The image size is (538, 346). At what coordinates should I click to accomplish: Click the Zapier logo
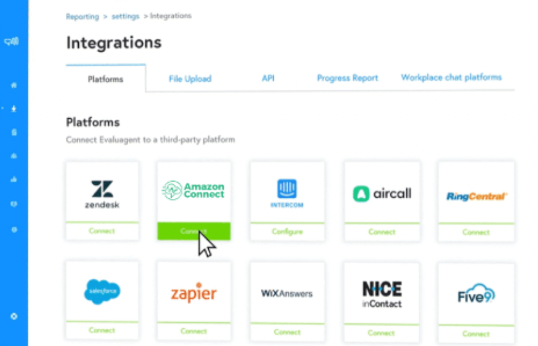click(x=194, y=293)
